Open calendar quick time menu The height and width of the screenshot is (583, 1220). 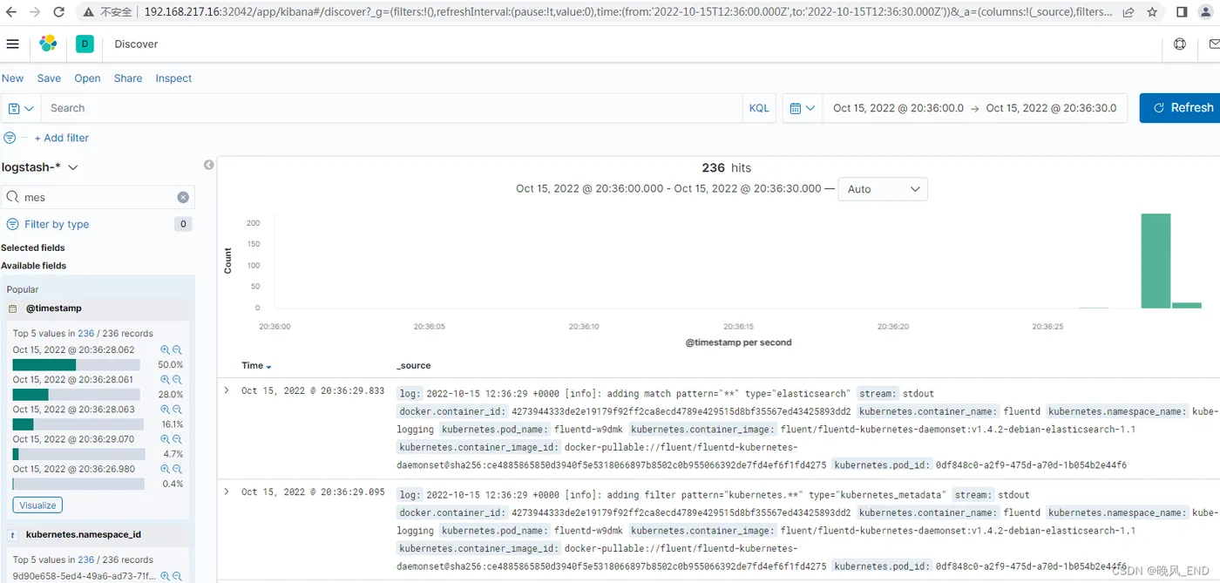point(803,108)
